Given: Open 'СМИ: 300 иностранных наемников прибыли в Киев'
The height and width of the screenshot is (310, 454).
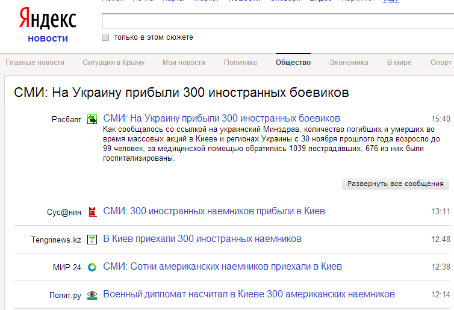Looking at the screenshot, I should (x=214, y=211).
